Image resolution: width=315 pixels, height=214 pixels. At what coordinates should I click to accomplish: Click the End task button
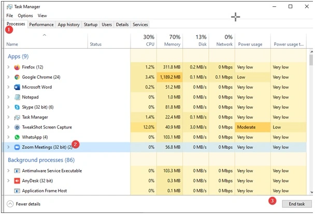point(297,204)
